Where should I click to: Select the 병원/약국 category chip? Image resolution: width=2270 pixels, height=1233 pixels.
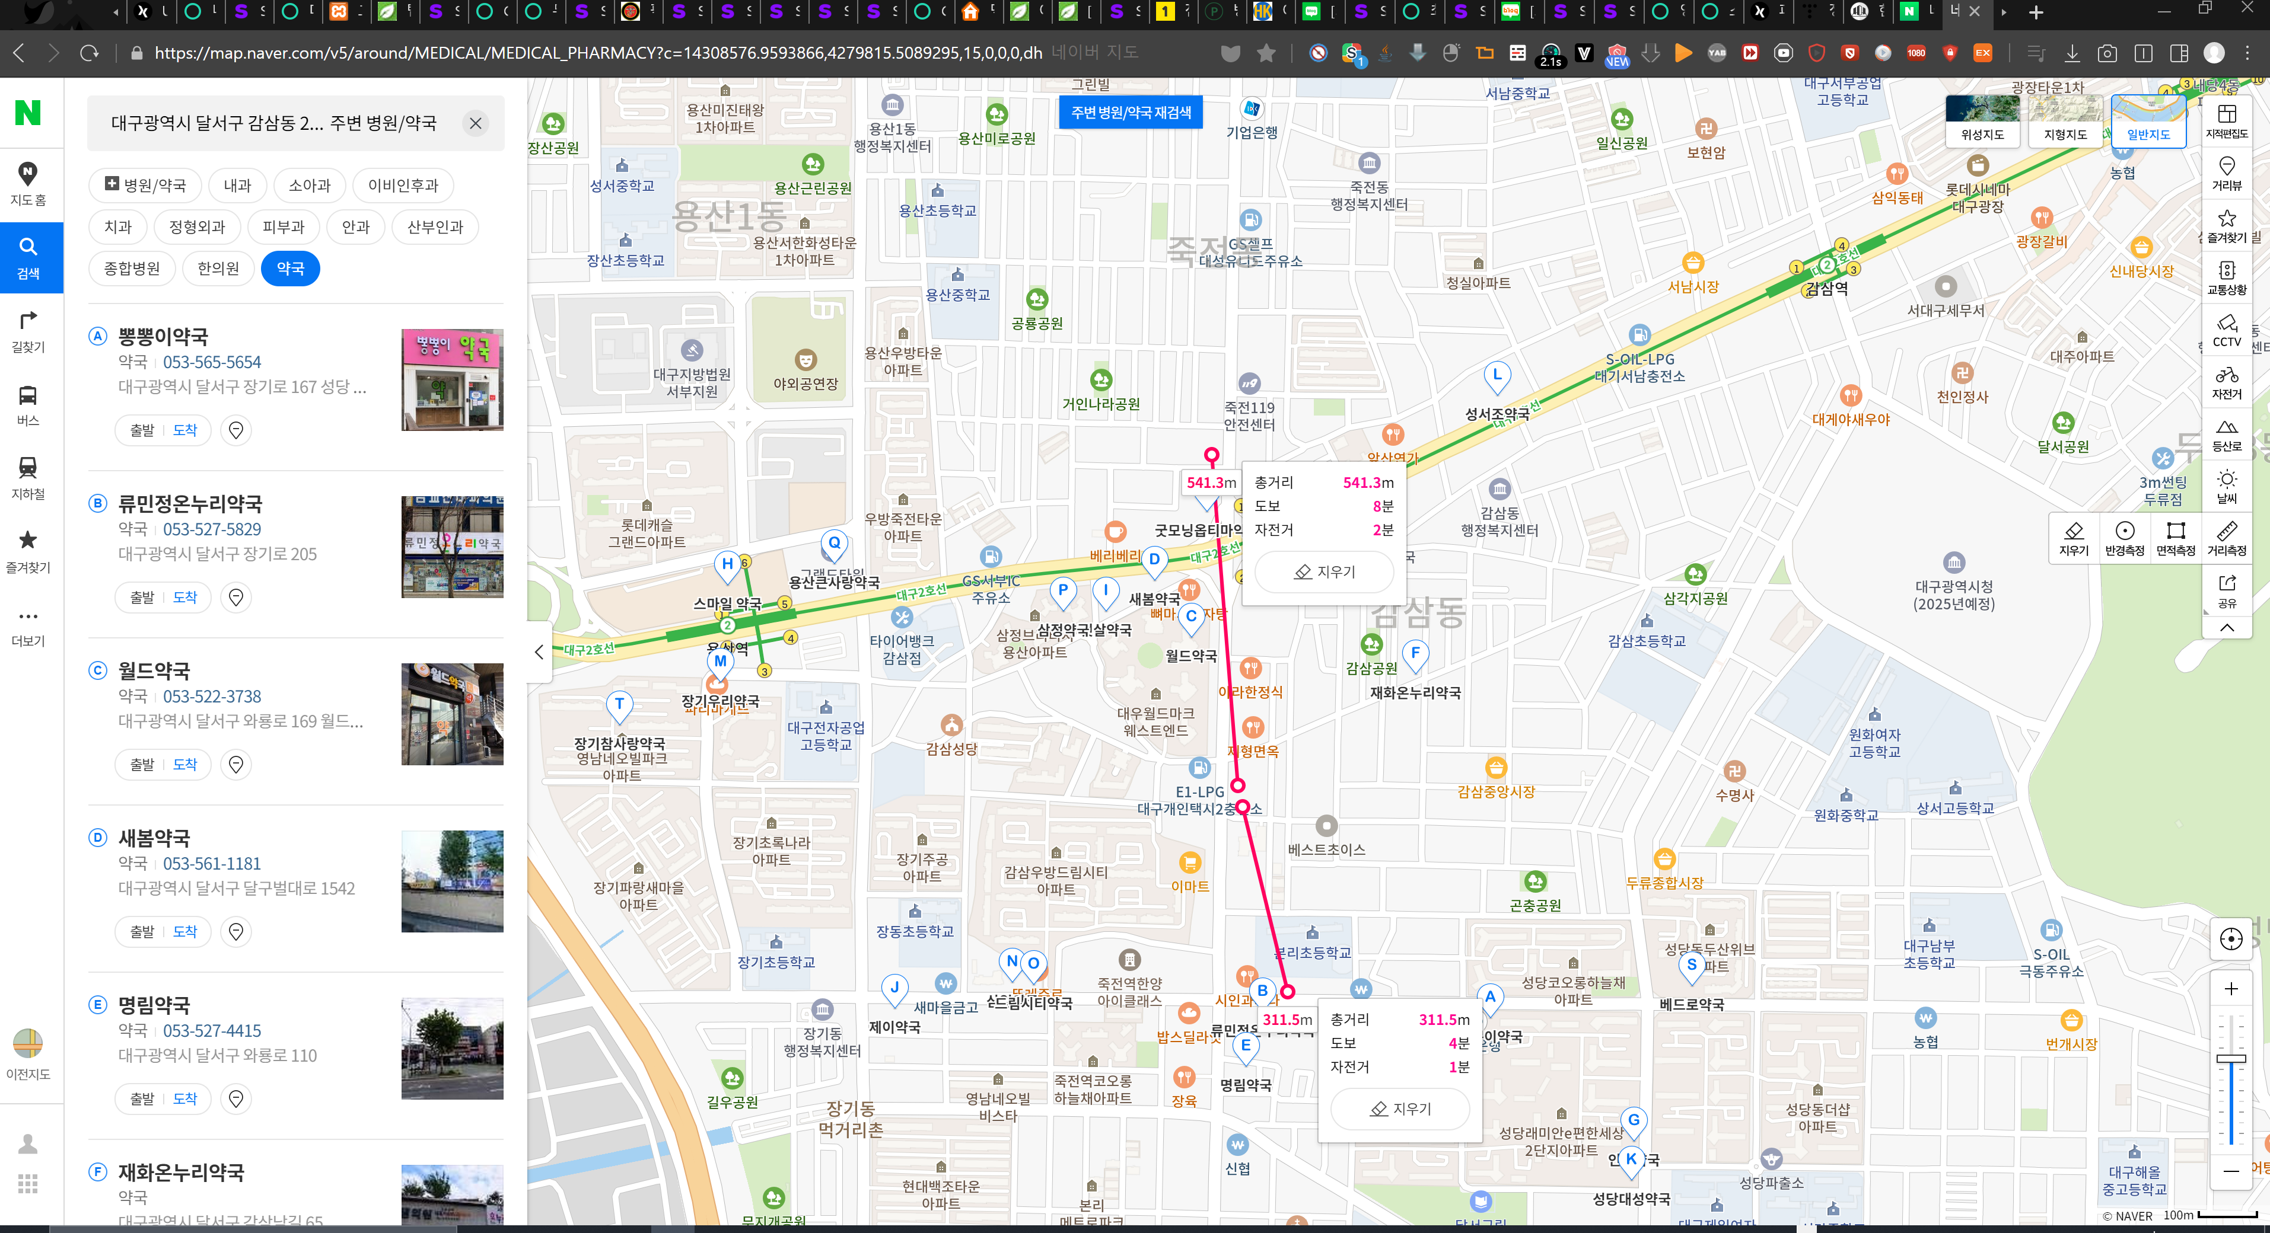click(145, 185)
